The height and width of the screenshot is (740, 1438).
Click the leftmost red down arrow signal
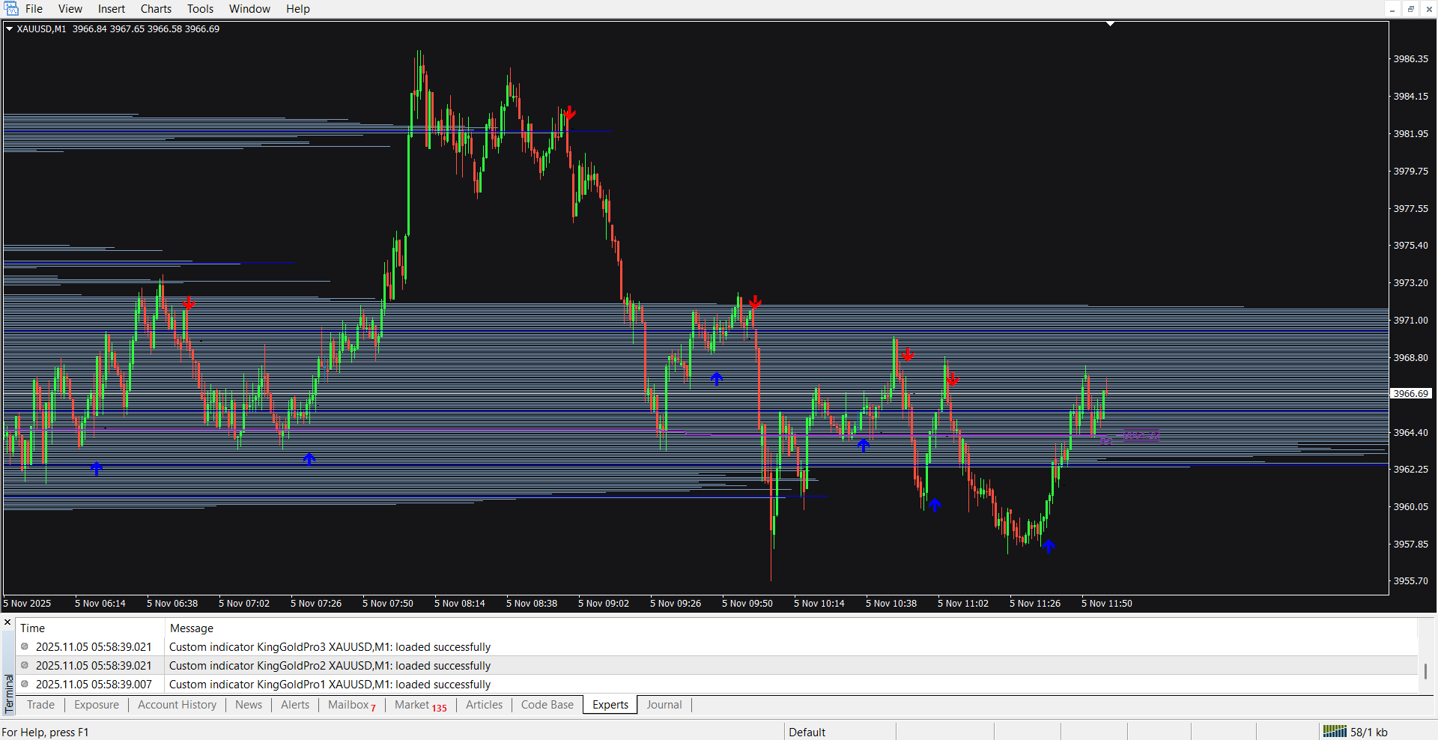189,303
